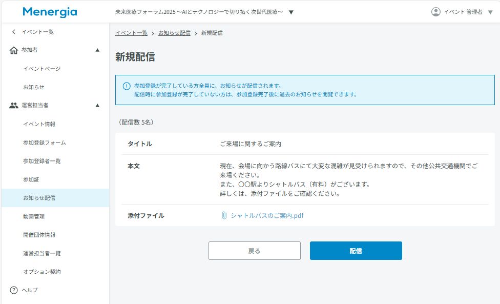The image size is (500, 304).
Task: Click the event name 未来医療フォーラム2025 in header
Action: 199,12
